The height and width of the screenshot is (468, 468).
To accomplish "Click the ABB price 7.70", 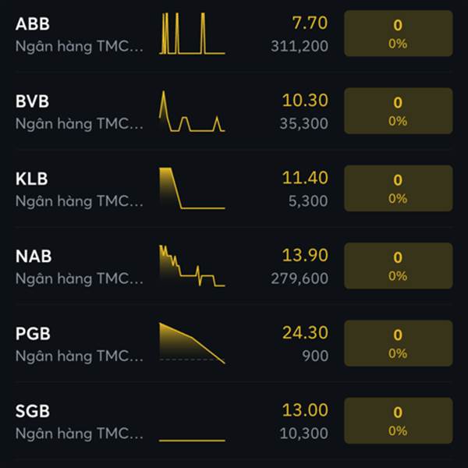I will (310, 23).
